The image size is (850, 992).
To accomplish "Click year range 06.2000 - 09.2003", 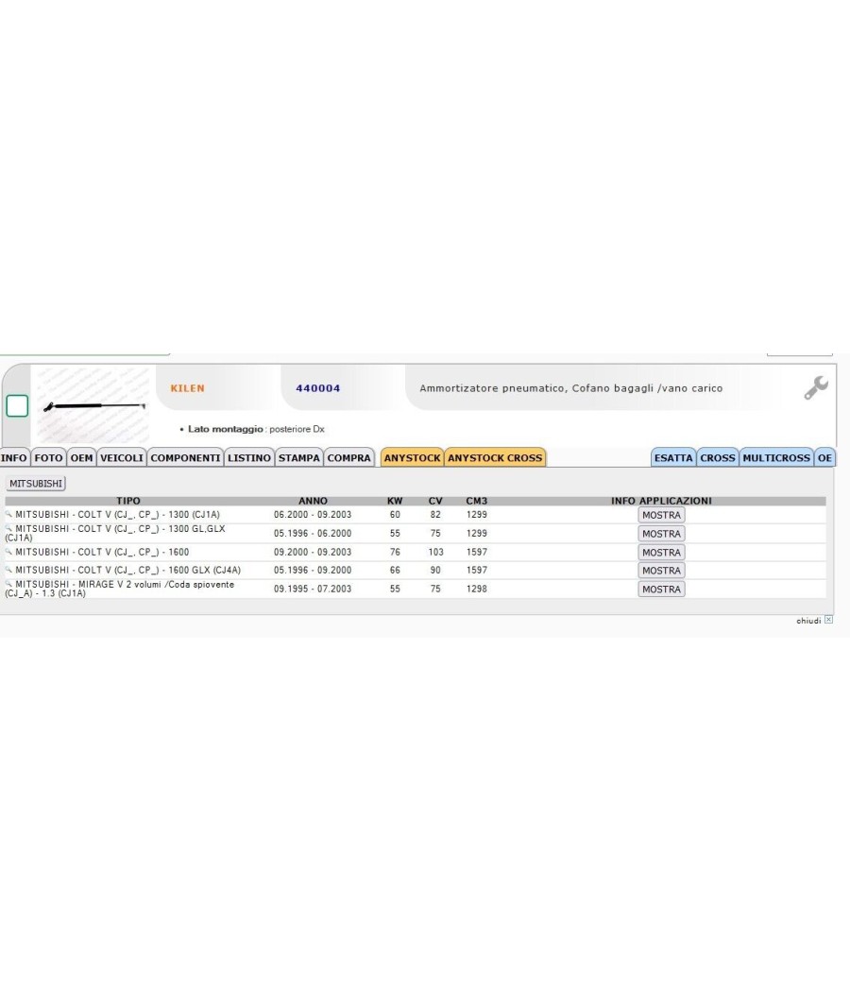I will tap(313, 514).
